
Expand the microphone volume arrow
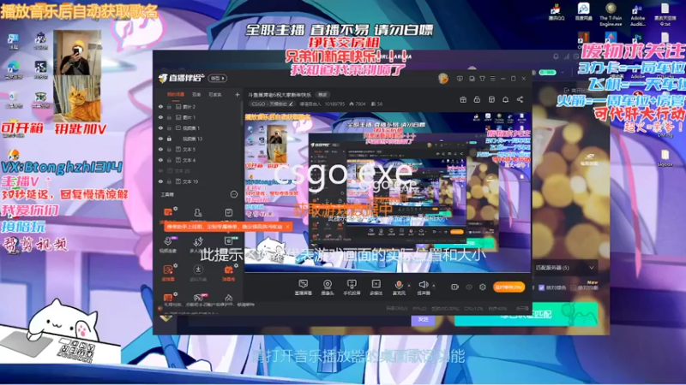[x=409, y=286]
